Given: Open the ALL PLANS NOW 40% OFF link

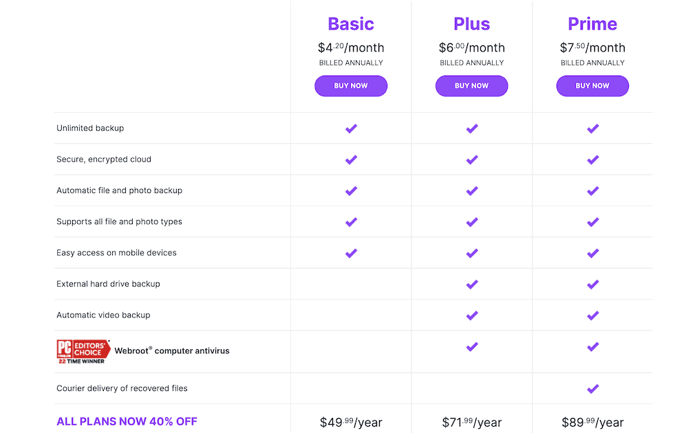Looking at the screenshot, I should click(127, 421).
